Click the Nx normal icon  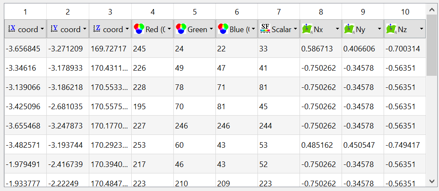coord(307,29)
